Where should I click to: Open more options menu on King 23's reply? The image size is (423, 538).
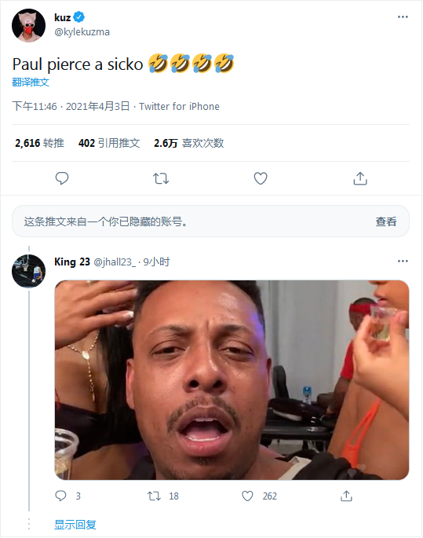[403, 261]
